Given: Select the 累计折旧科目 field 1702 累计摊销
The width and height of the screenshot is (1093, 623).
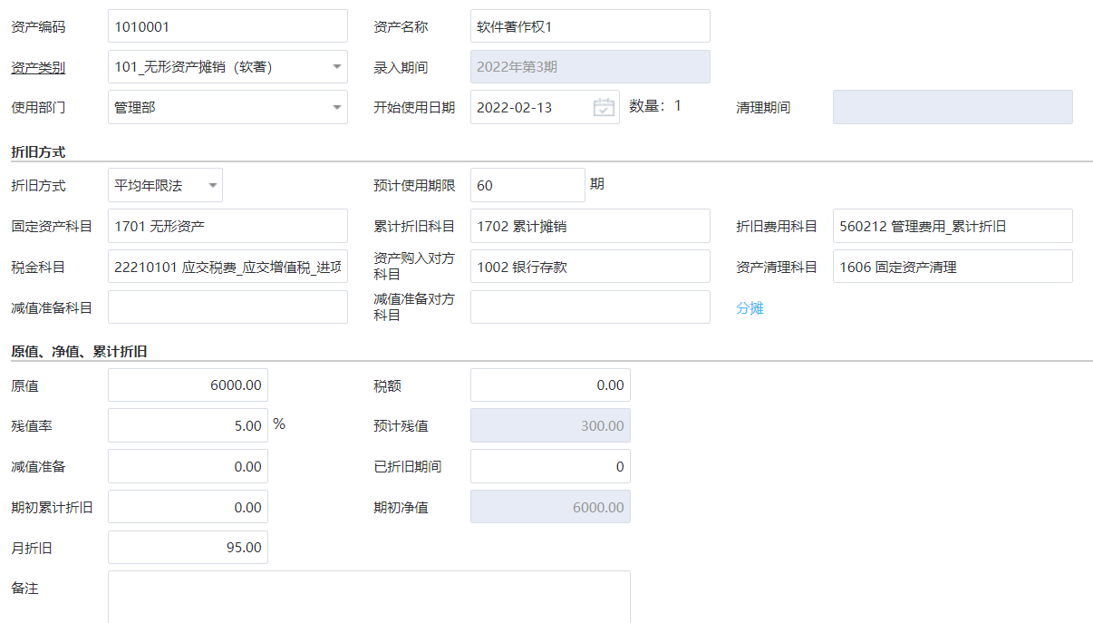Looking at the screenshot, I should tap(590, 226).
